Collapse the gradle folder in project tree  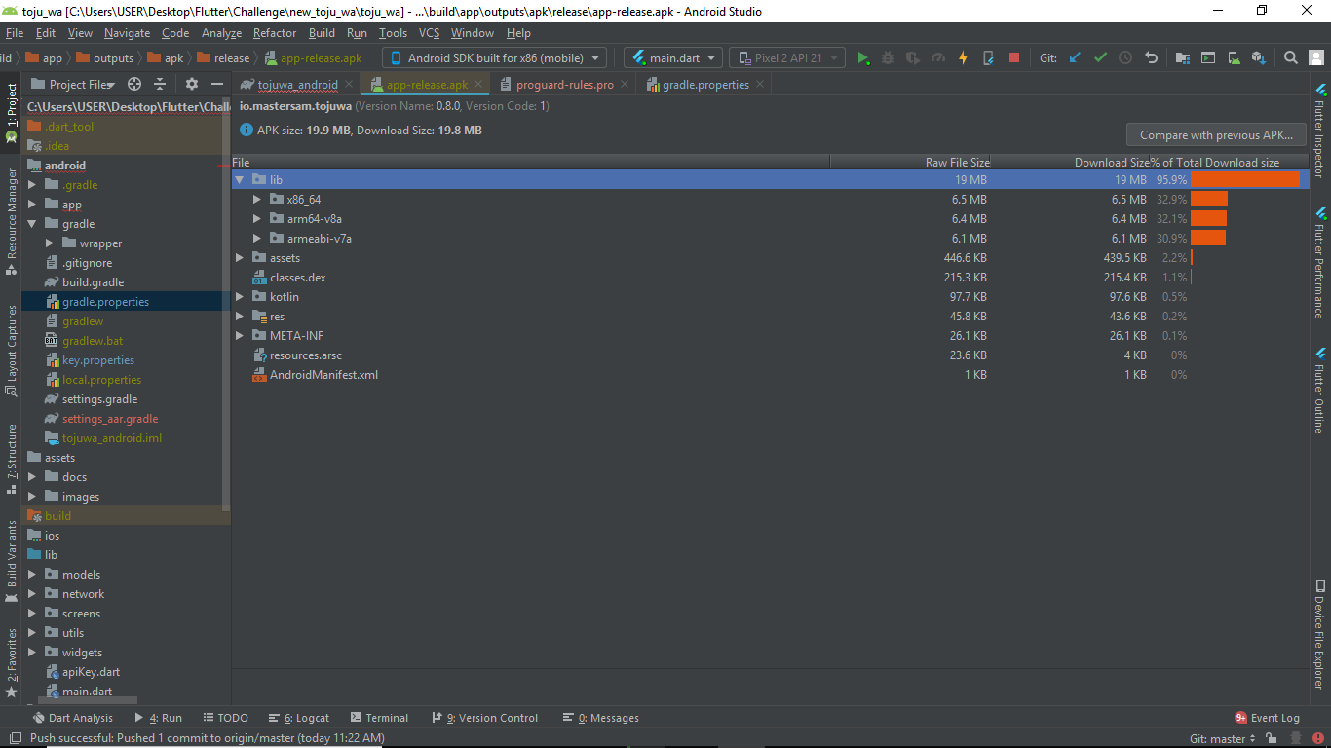[32, 224]
